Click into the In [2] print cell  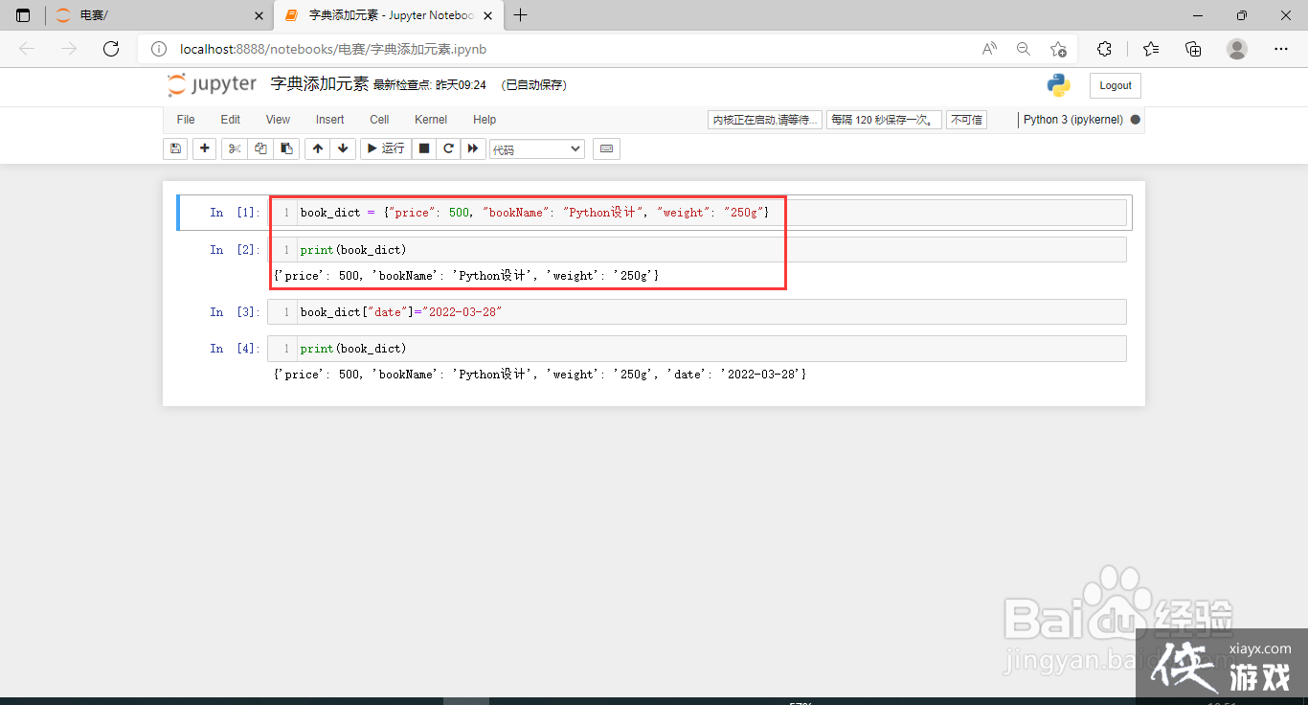pyautogui.click(x=698, y=250)
